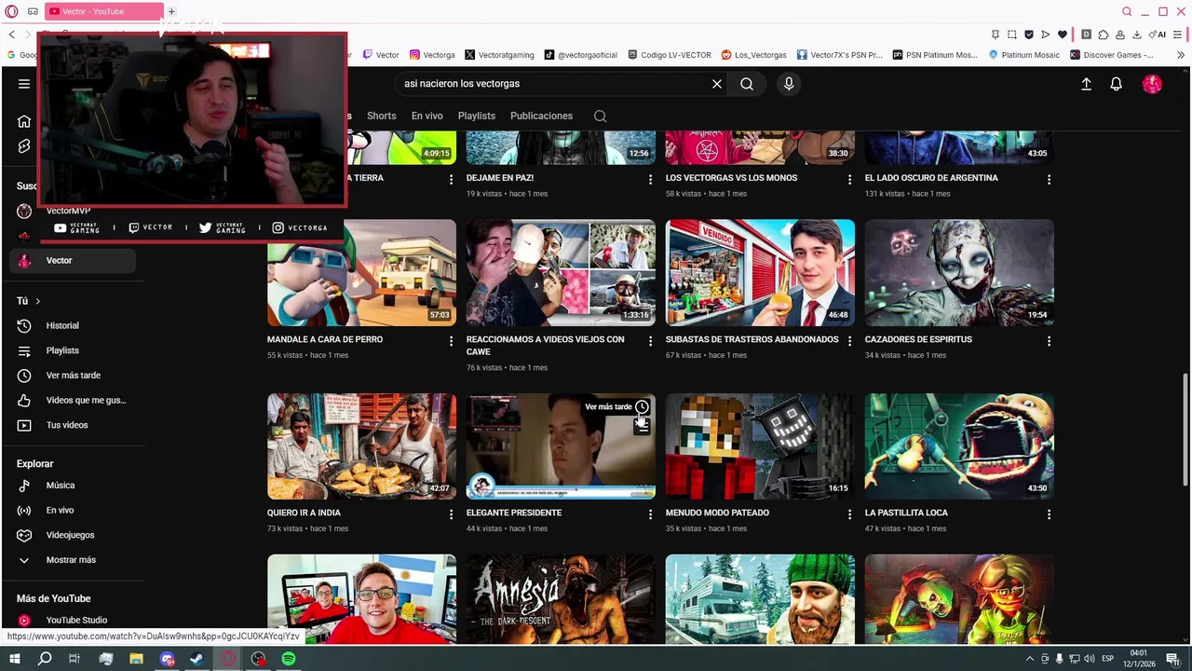Image resolution: width=1192 pixels, height=671 pixels.
Task: Click the YouTube Home icon in sidebar
Action: click(x=24, y=121)
